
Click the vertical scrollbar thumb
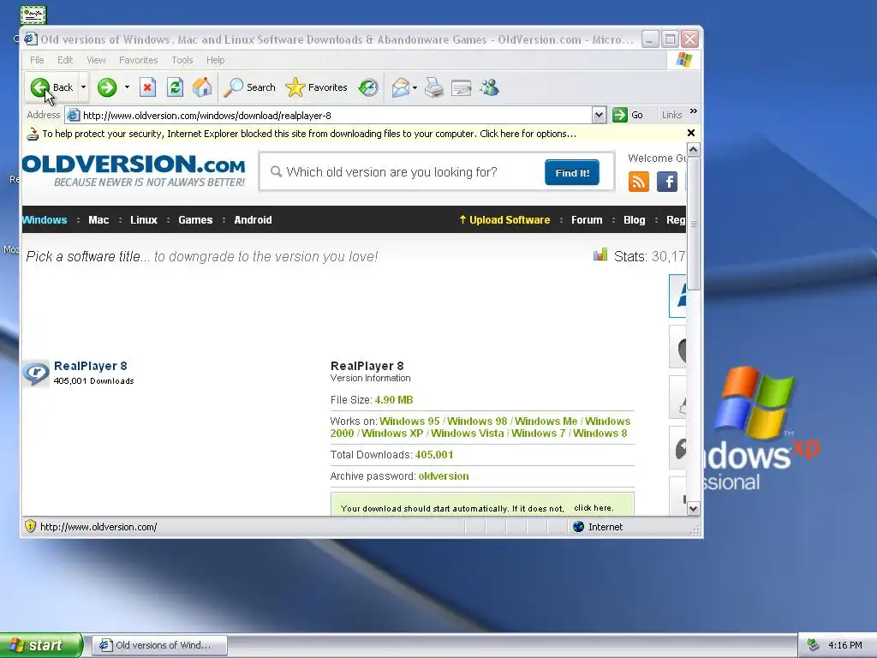[x=694, y=224]
